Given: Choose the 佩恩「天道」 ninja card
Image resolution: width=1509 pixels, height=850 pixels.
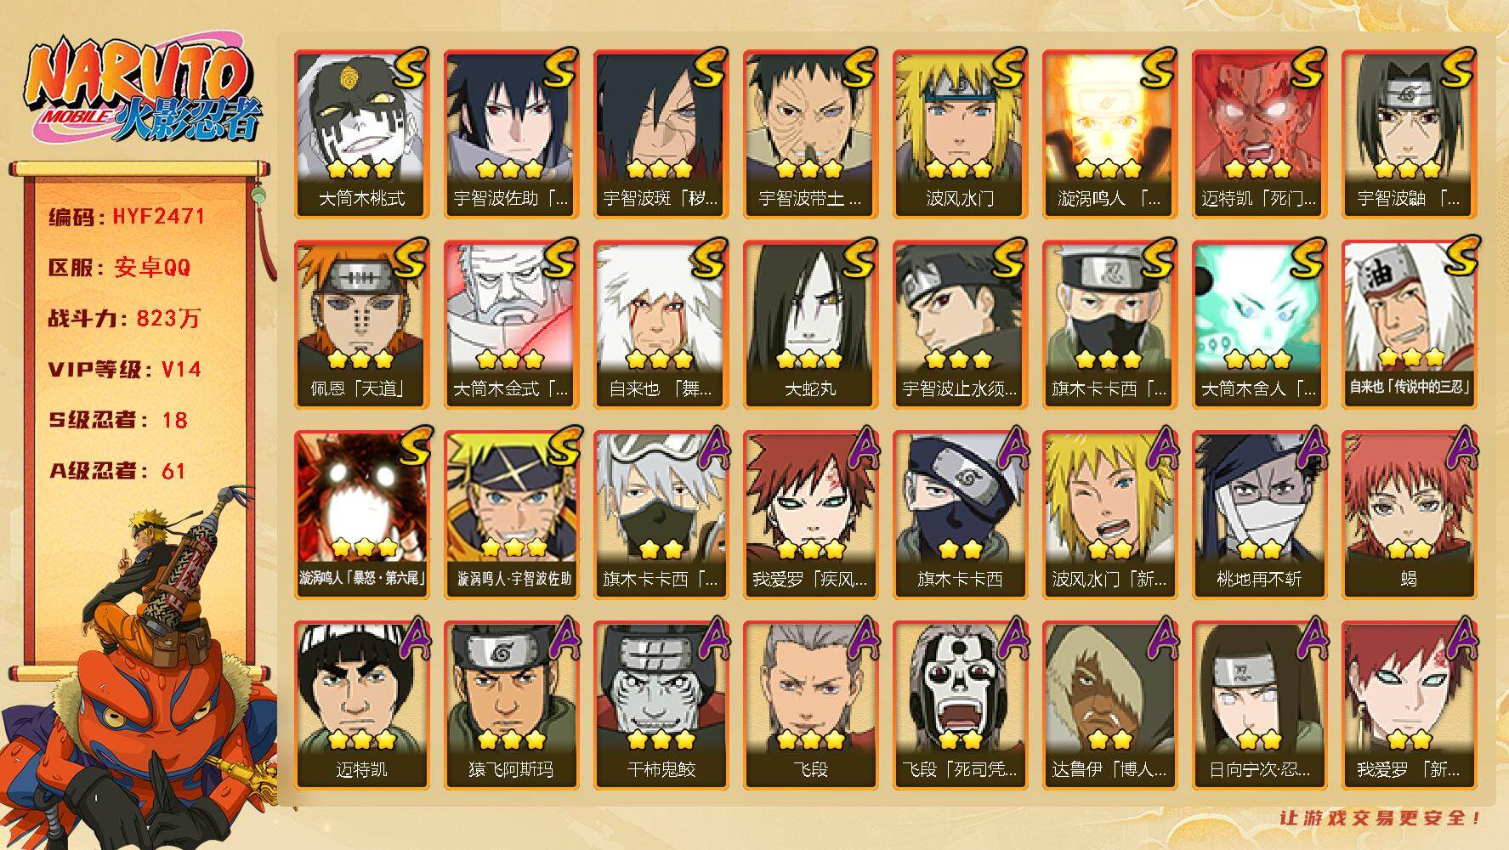Looking at the screenshot, I should tap(362, 325).
